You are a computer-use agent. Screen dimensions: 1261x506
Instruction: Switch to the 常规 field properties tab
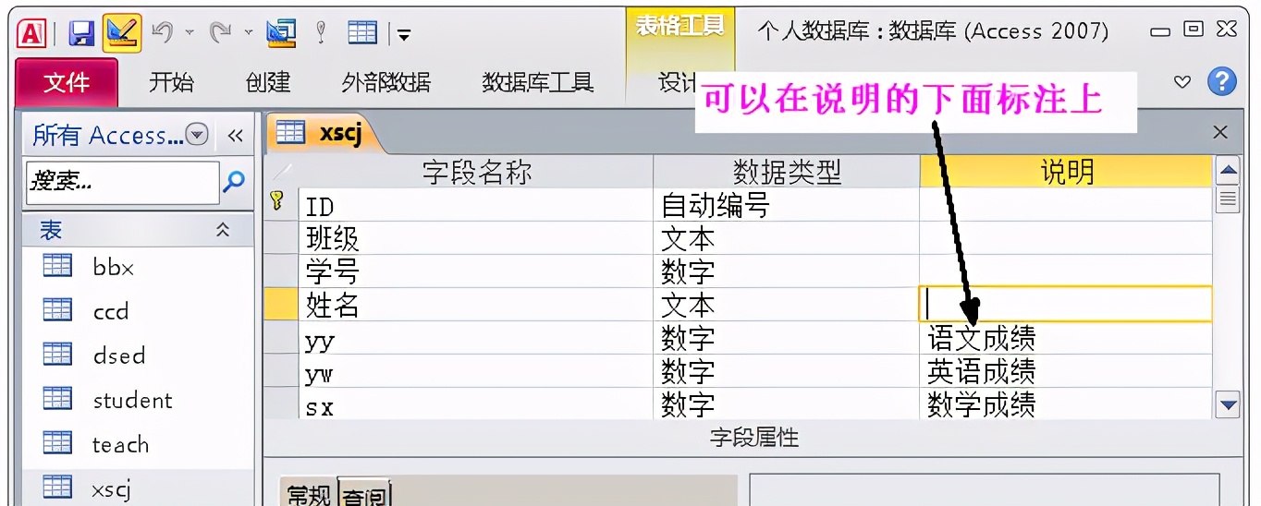click(x=308, y=494)
